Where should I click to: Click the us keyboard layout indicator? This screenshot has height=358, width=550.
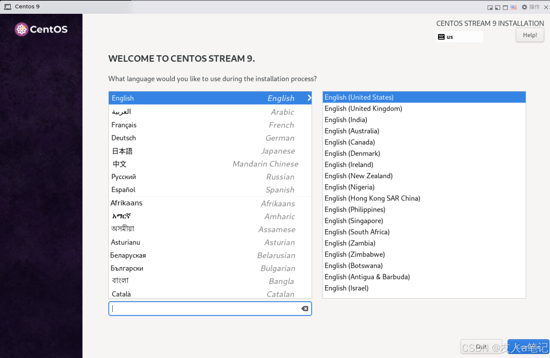click(460, 37)
